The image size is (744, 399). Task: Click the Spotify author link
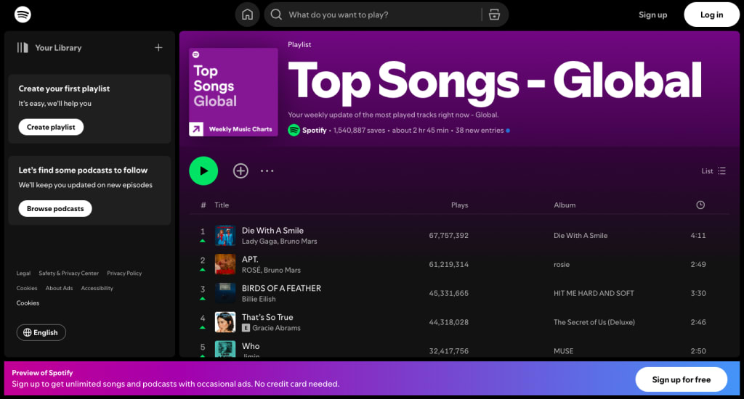click(314, 131)
